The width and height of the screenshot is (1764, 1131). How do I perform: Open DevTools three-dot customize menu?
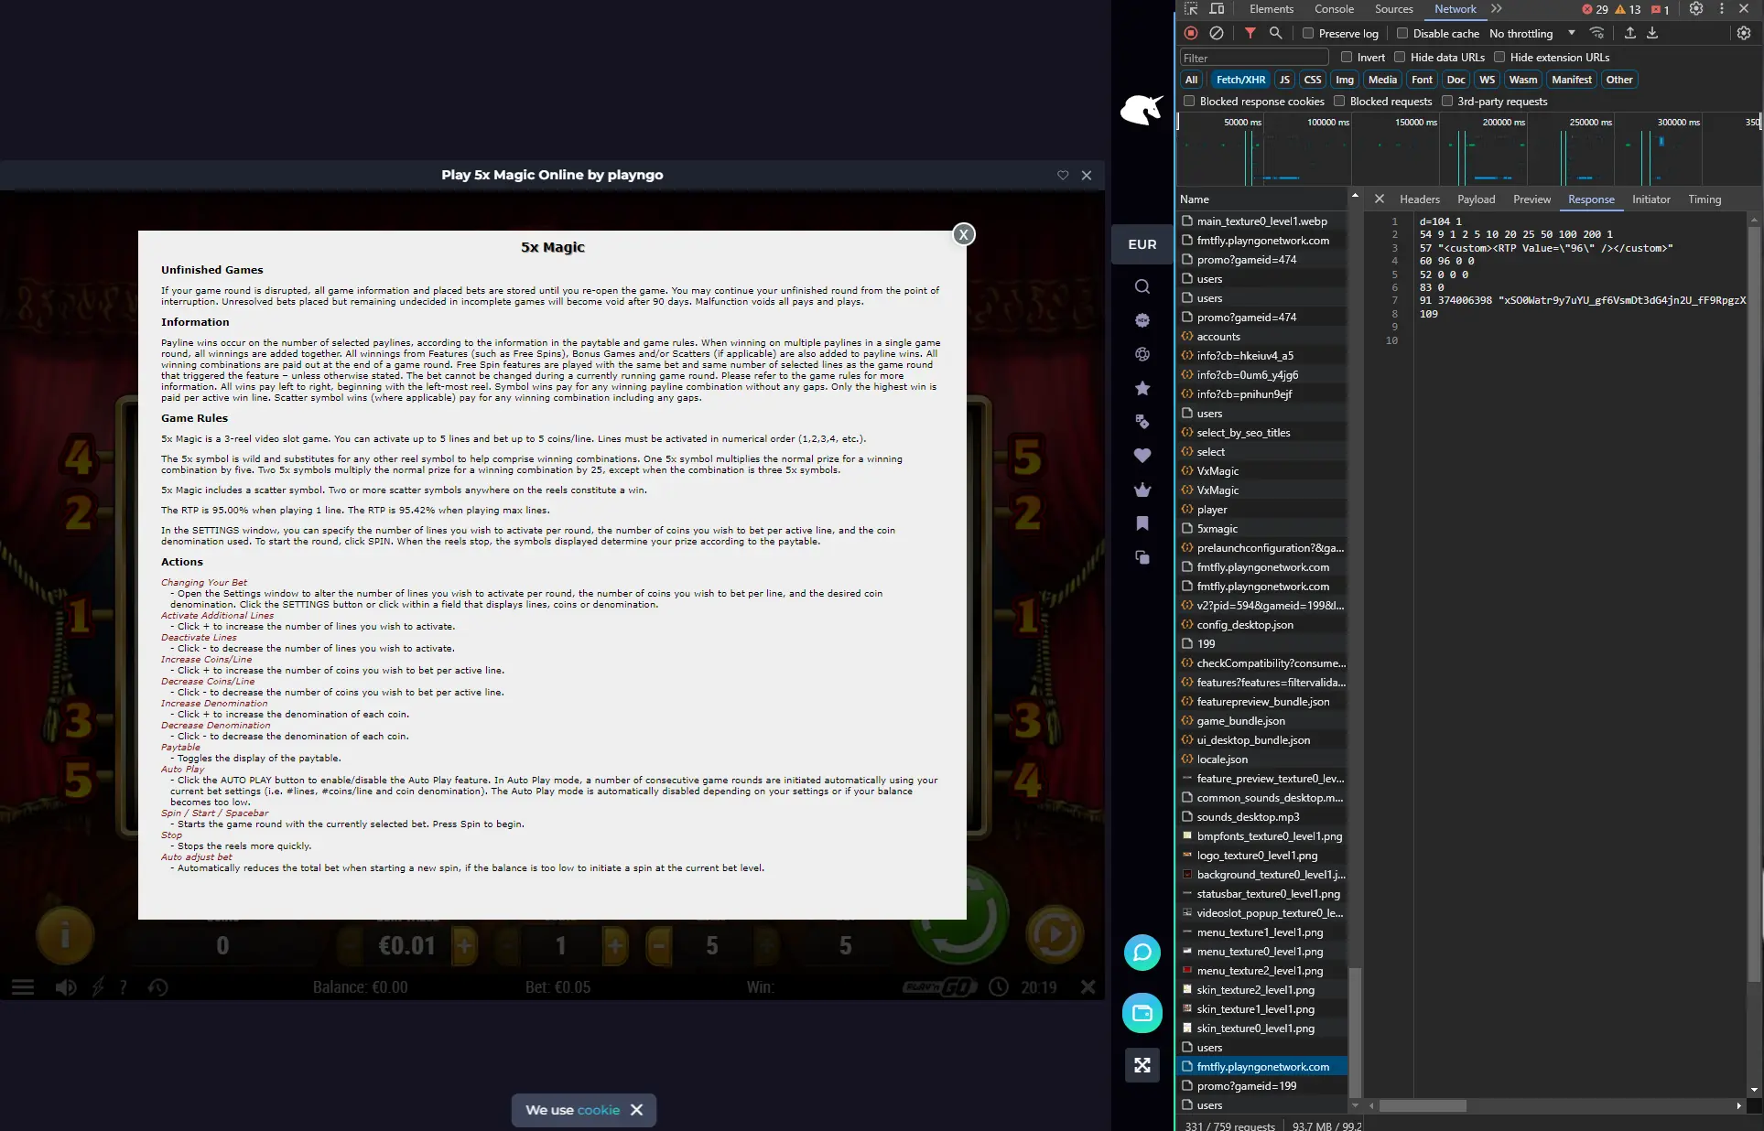click(x=1722, y=9)
